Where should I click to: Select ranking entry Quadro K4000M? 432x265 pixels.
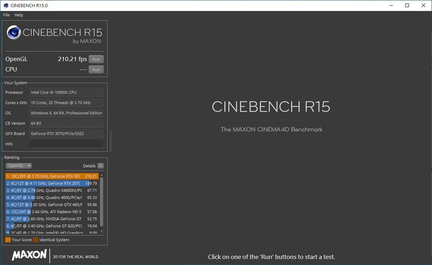pyautogui.click(x=52, y=190)
